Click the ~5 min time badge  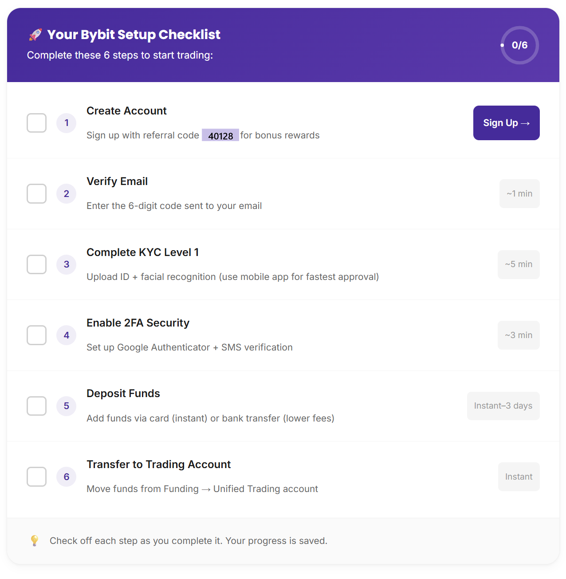519,264
